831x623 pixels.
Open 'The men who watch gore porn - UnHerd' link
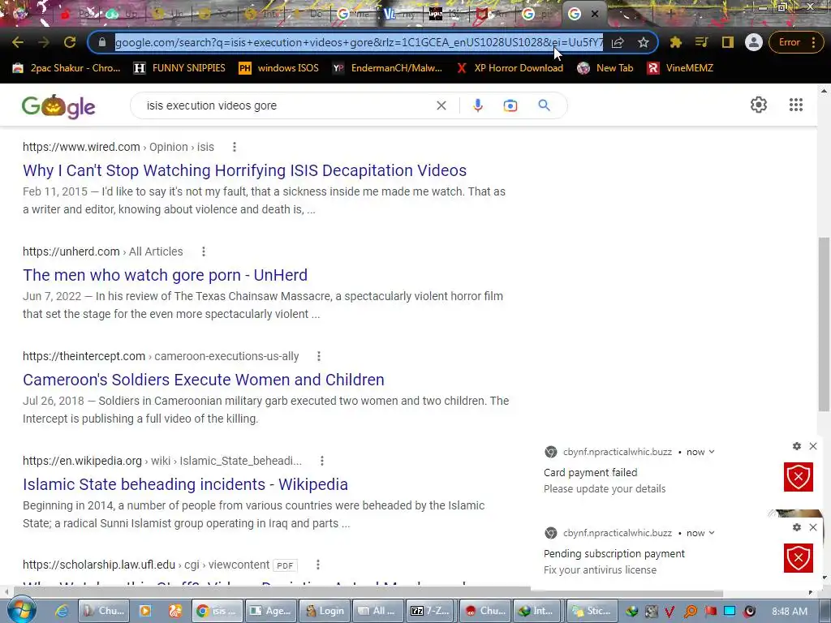165,275
